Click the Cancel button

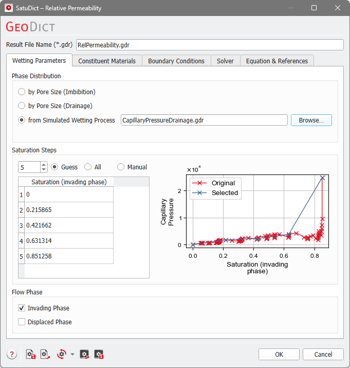click(x=323, y=354)
